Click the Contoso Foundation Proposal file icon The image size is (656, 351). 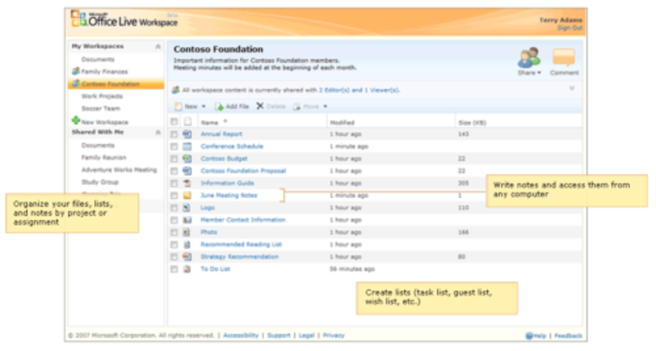tap(187, 171)
